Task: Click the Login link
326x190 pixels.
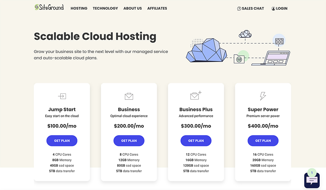Action: (x=279, y=9)
